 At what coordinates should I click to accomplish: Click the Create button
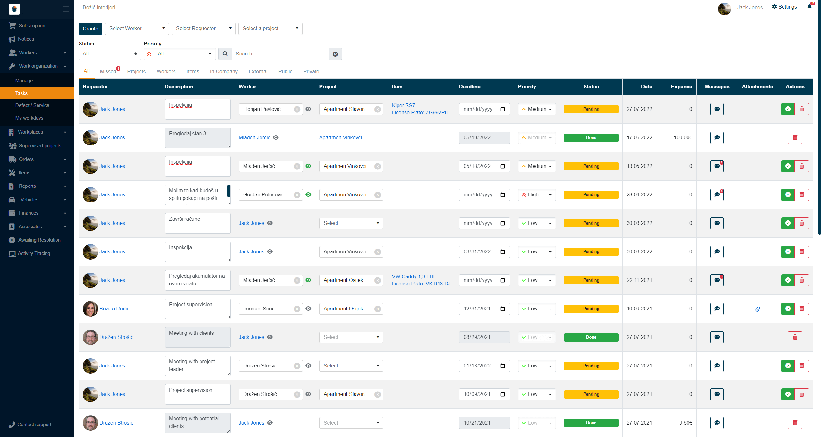click(x=90, y=29)
